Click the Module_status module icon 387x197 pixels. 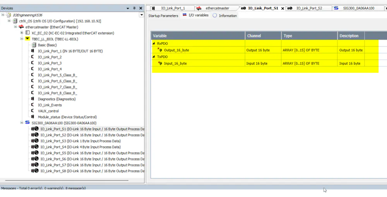tap(33, 117)
